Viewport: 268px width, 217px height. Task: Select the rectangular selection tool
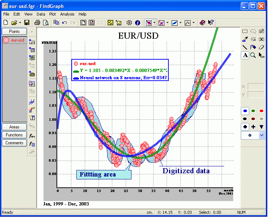pos(245,31)
